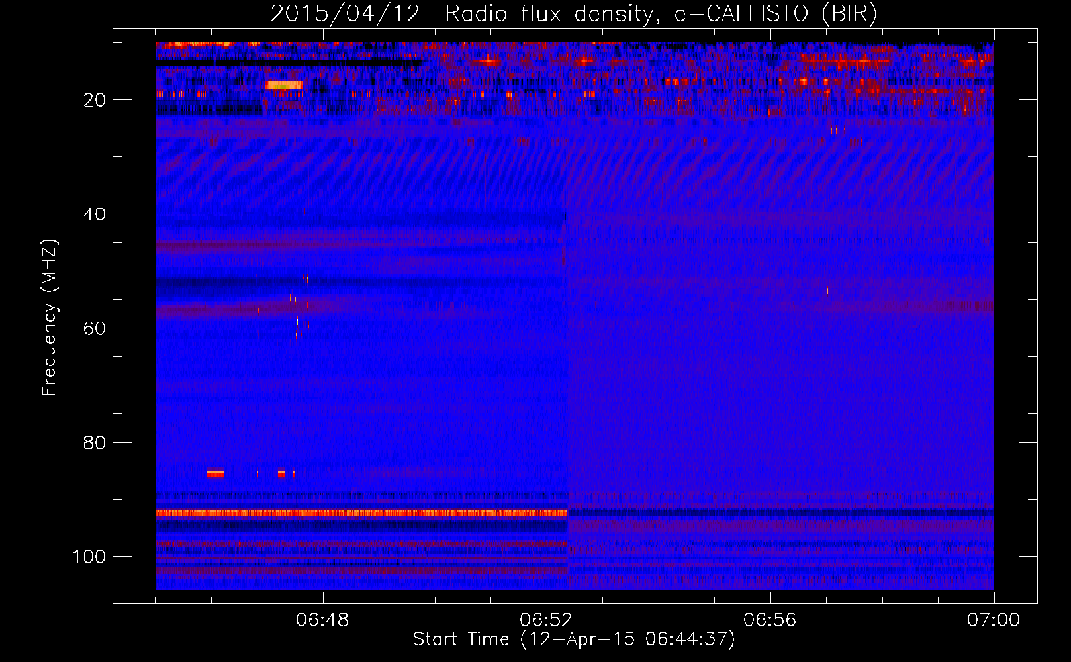Click the bright orange emission band near 92 MHz

point(361,513)
